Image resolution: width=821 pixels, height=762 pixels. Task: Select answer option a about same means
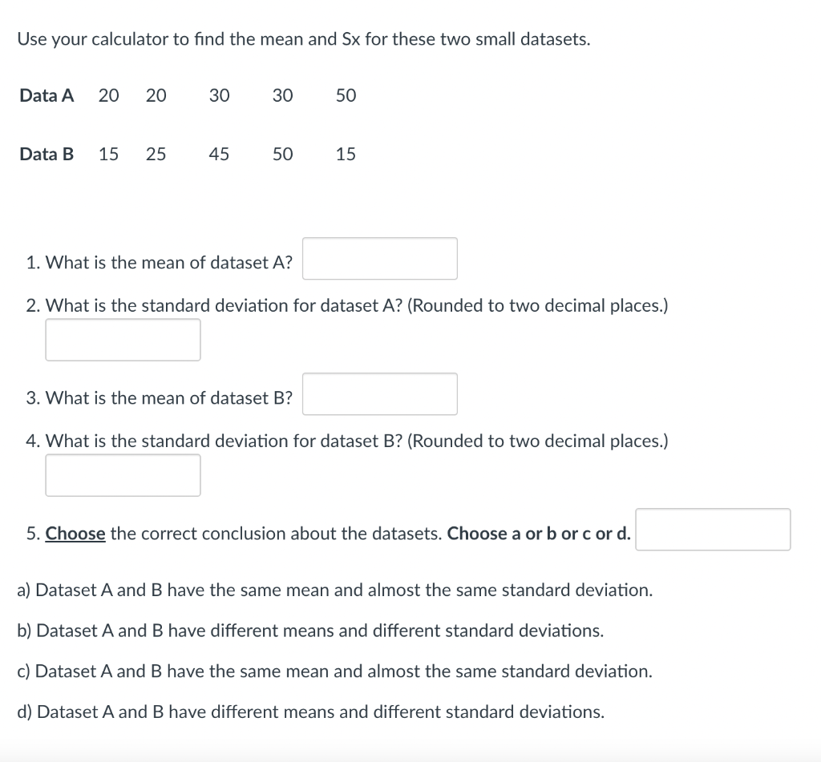335,590
